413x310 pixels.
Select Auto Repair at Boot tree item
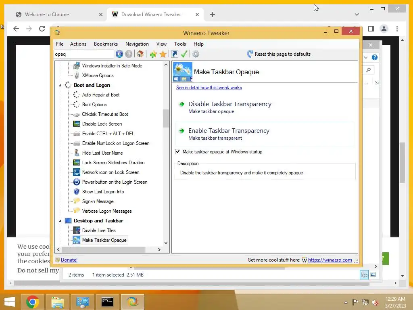(x=100, y=95)
